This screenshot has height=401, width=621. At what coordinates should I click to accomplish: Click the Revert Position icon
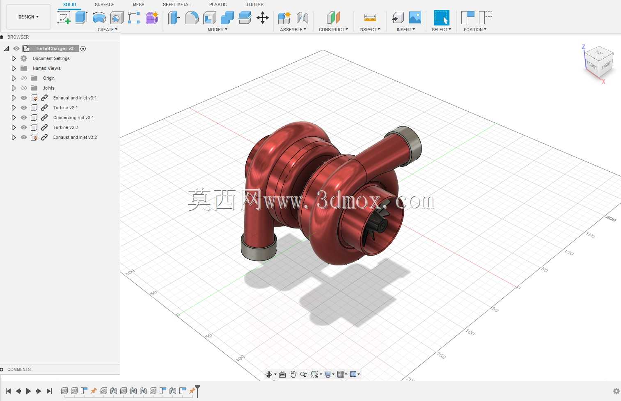tap(485, 18)
